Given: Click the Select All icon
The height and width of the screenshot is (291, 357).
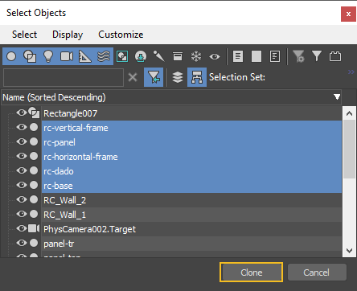Looking at the screenshot, I should point(238,56).
